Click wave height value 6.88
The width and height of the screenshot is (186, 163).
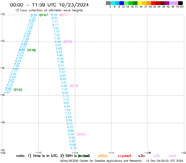71,131
